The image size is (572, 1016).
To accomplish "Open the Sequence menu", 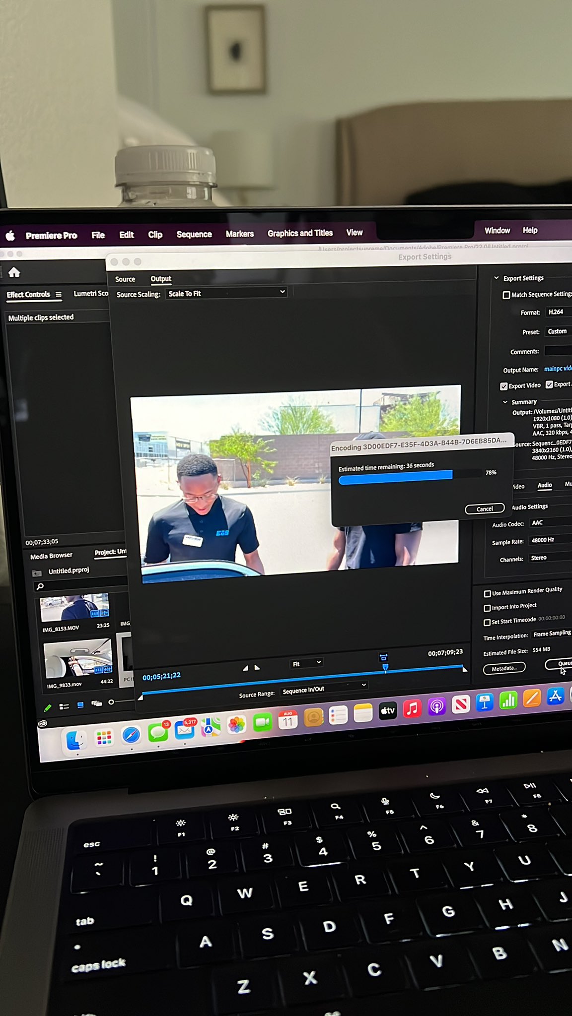I will pyautogui.click(x=194, y=234).
